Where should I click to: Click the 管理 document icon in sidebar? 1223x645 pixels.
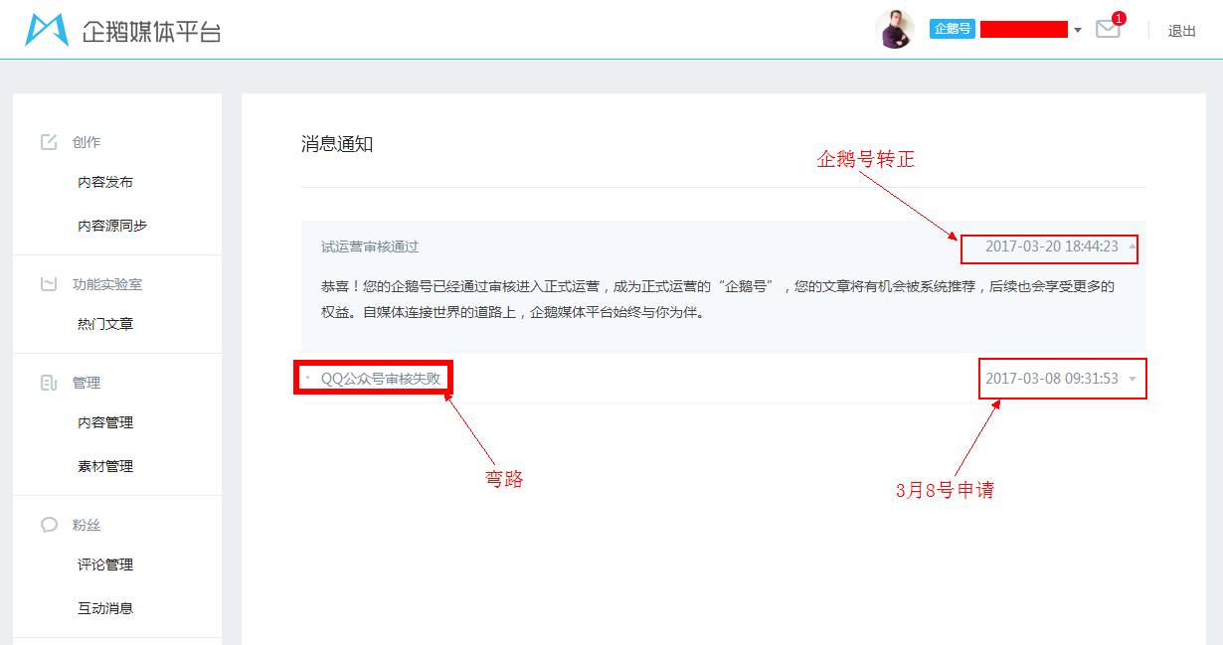49,382
